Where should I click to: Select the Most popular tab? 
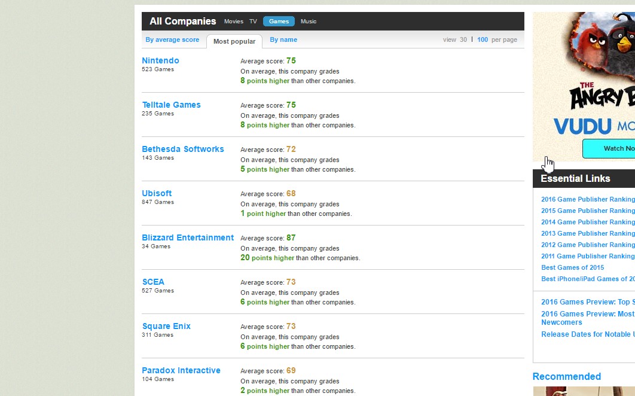(x=234, y=41)
